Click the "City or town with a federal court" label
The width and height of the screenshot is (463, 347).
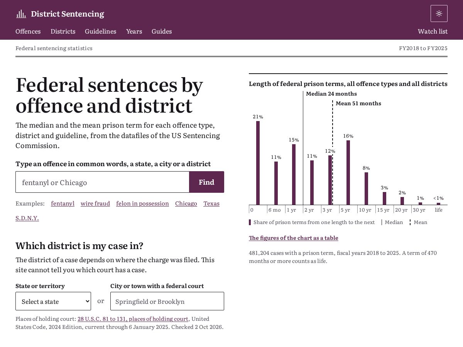click(x=157, y=286)
